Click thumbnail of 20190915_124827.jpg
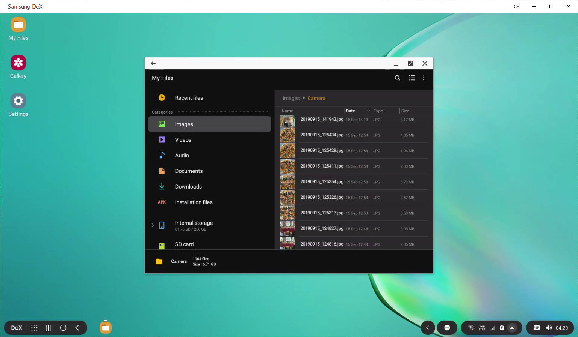This screenshot has width=578, height=337. click(x=287, y=229)
